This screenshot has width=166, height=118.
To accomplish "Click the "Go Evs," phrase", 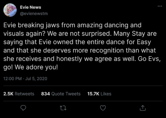I will [x=149, y=59].
